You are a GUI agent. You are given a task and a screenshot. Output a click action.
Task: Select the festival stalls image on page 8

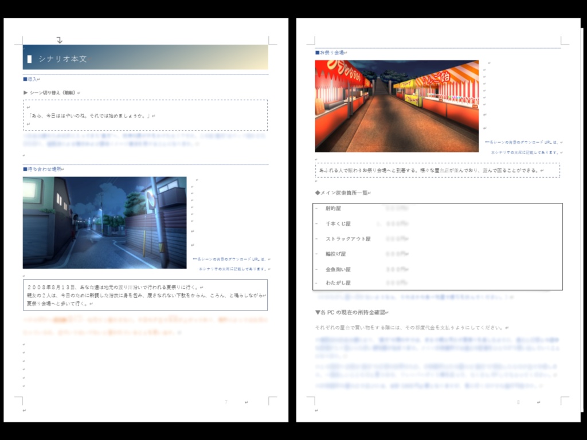(396, 106)
